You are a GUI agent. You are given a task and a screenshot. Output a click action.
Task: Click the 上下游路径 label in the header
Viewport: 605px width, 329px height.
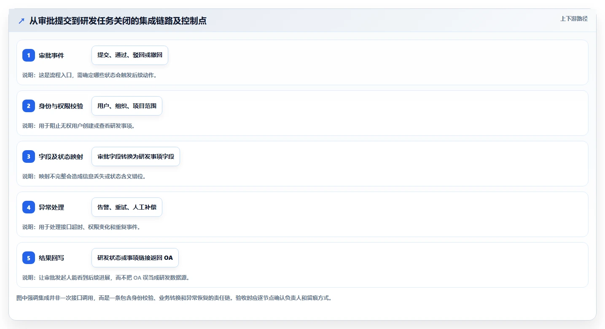pos(574,19)
